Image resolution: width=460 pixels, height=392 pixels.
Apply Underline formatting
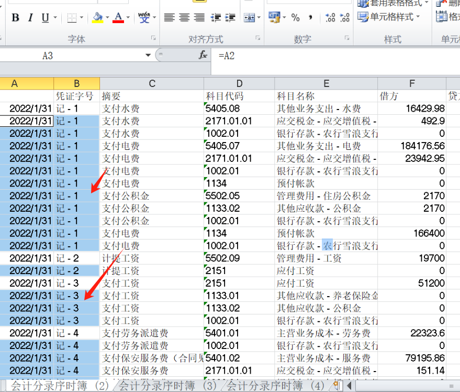[x=45, y=18]
